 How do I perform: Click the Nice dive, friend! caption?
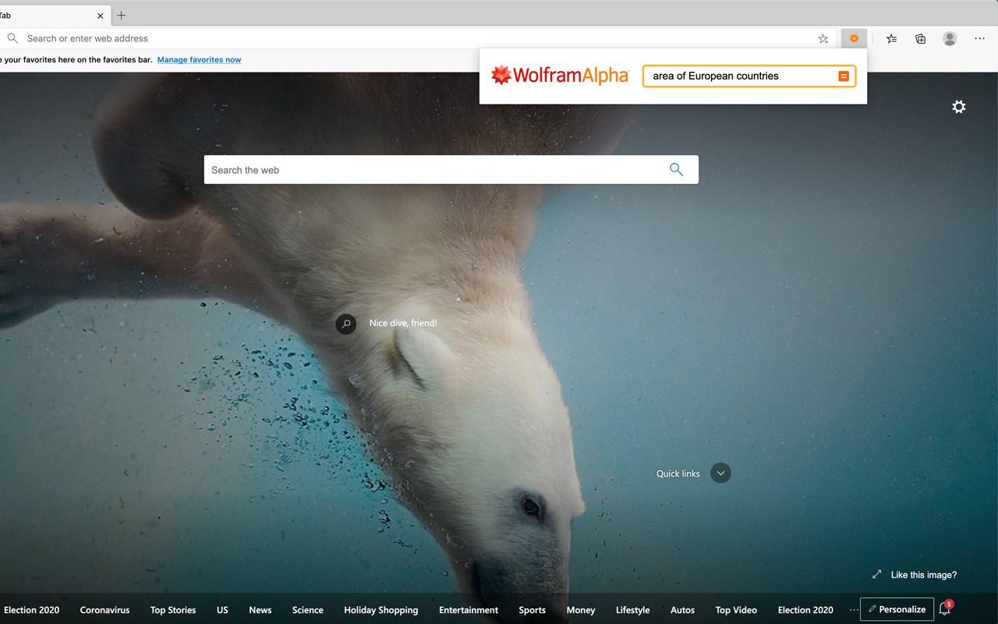point(403,323)
